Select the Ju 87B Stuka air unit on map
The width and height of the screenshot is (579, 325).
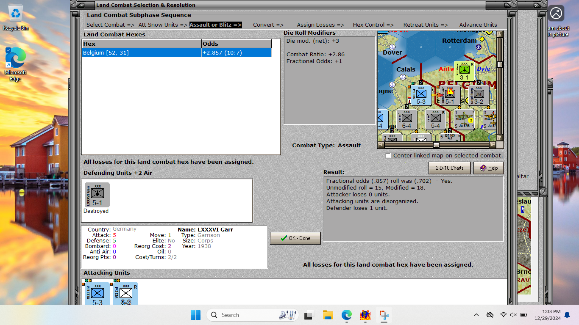[464, 120]
